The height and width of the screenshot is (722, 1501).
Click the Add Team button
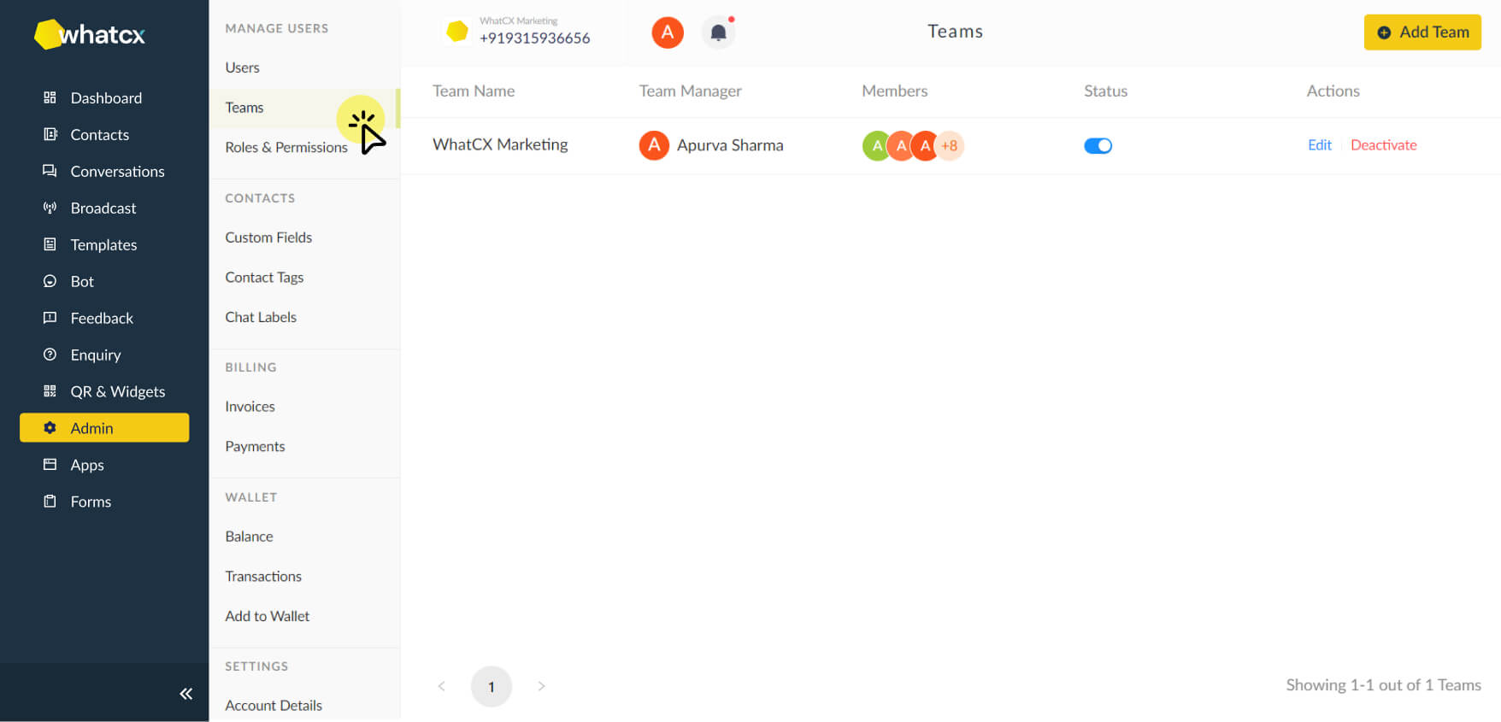(x=1422, y=32)
